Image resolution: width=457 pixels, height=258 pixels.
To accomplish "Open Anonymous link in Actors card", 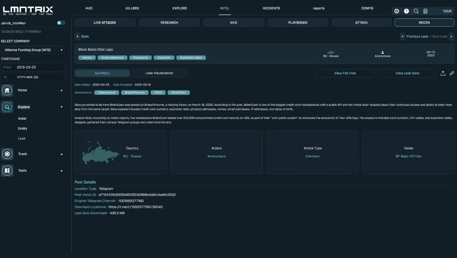I will pos(217,156).
